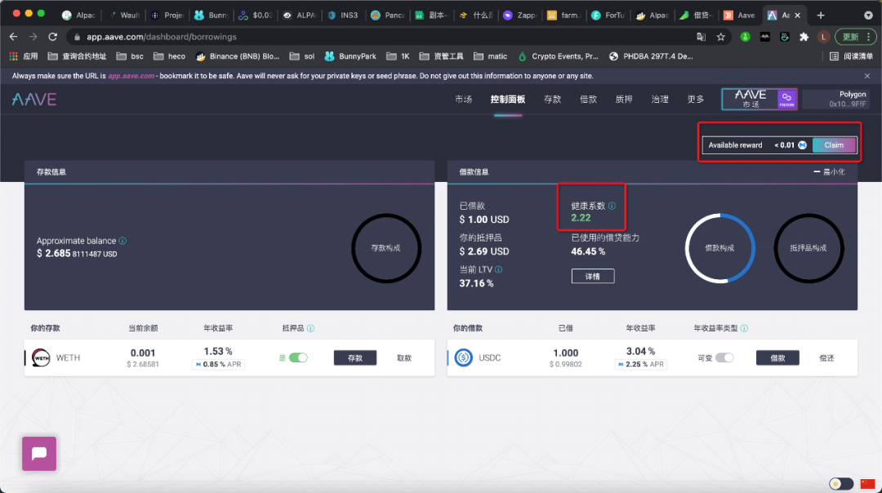Toggle the USDC variable rate switch

coord(726,358)
